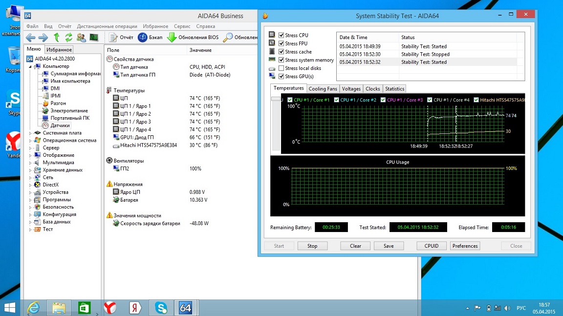Enable Stress local disks checkbox
Viewport: 563px width, 316px height.
281,68
